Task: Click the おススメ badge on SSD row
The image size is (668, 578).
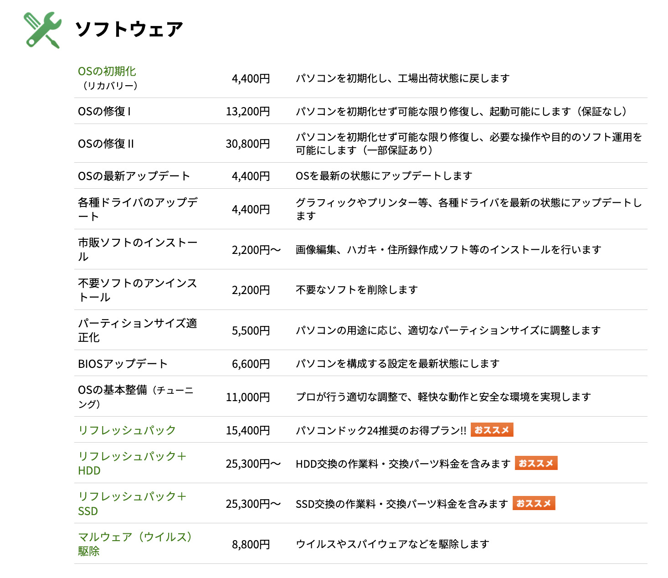Action: click(x=534, y=503)
